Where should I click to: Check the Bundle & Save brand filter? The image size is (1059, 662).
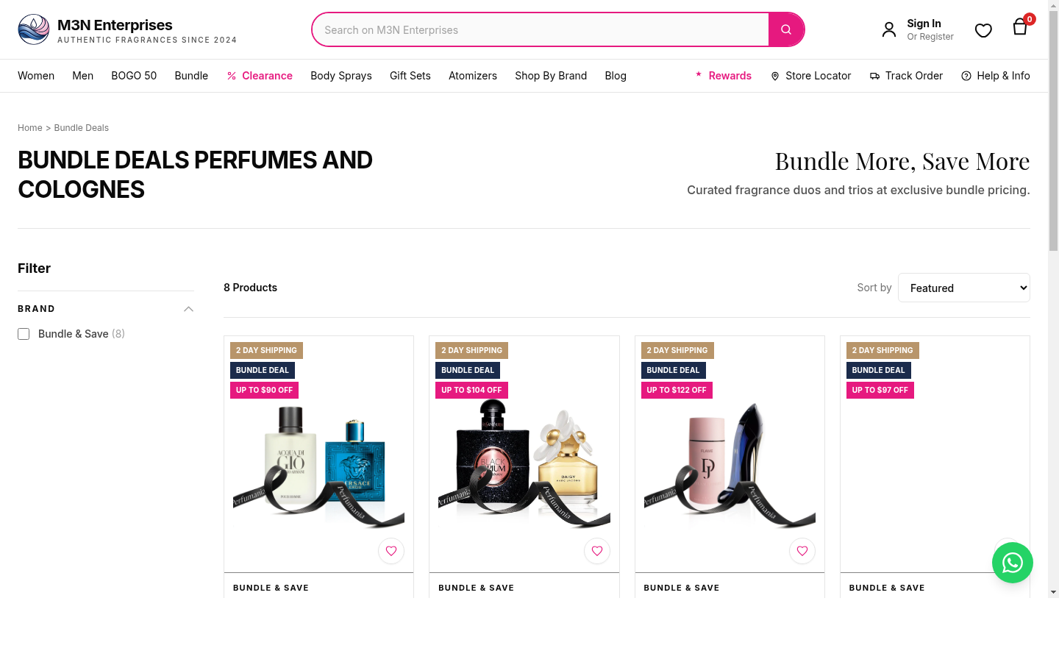click(24, 334)
